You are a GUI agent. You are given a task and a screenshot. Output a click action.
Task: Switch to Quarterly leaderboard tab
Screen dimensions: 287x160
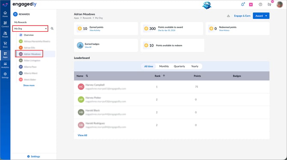179,66
